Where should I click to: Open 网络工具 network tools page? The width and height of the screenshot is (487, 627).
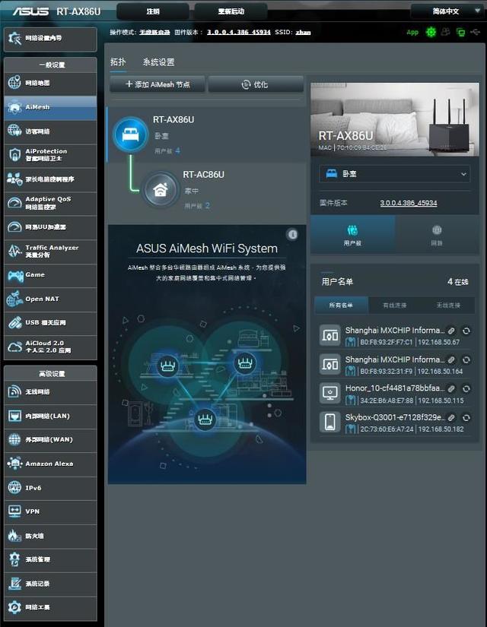point(50,607)
